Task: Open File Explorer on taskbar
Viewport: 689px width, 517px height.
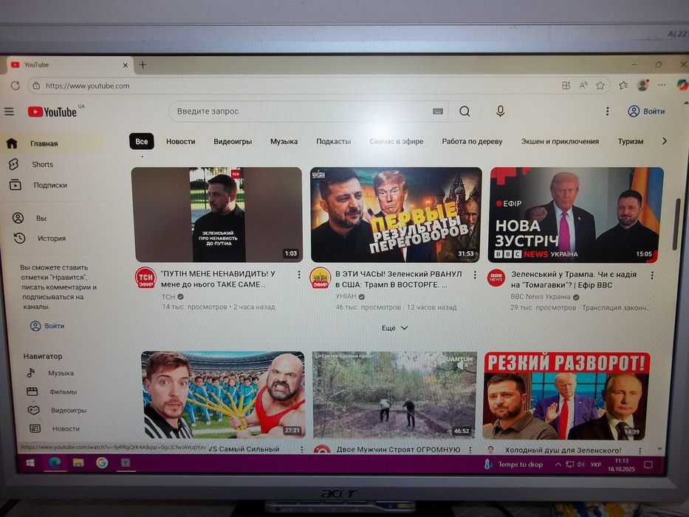Action: (78, 462)
